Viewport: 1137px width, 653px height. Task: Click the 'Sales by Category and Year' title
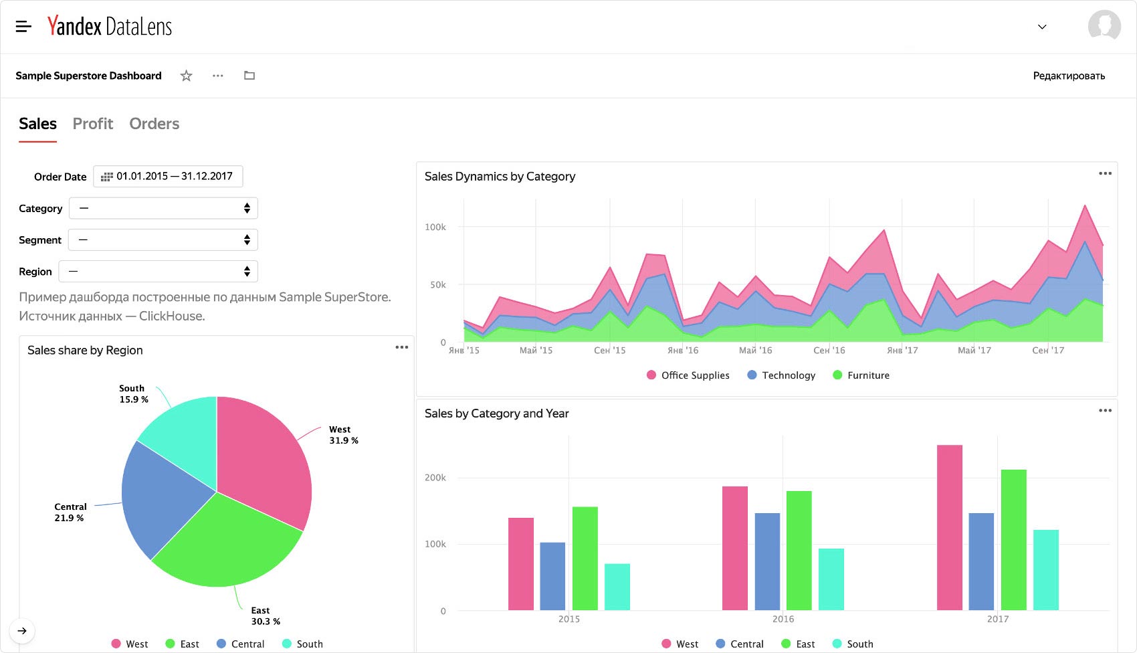coord(497,413)
